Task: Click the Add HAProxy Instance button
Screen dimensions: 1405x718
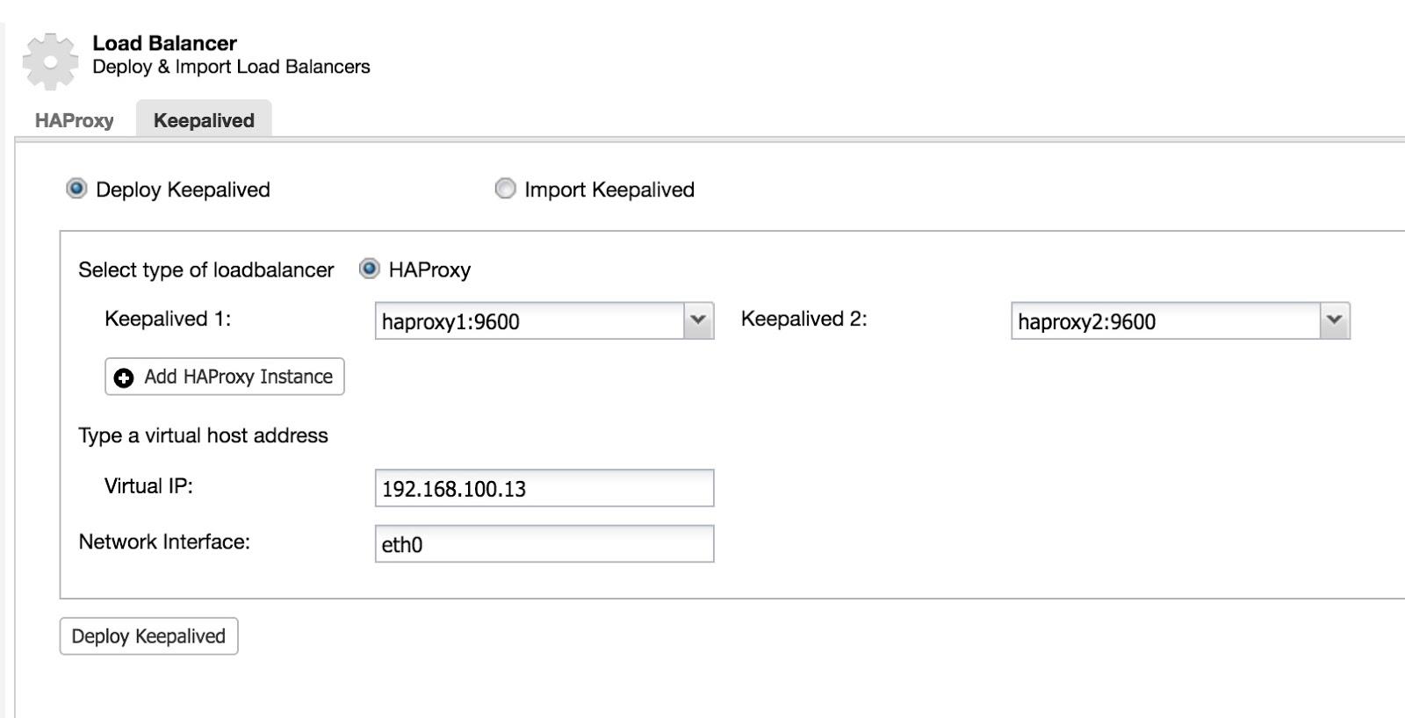Action: coord(225,377)
